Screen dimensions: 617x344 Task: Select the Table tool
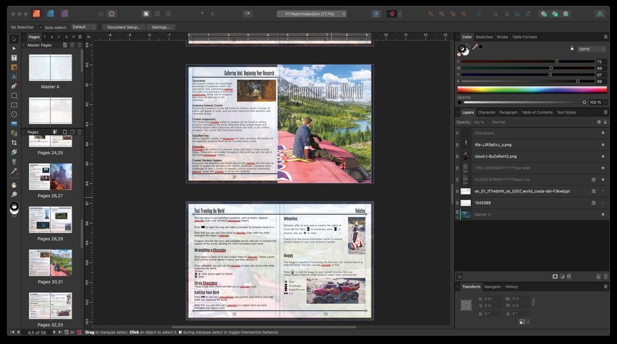click(x=14, y=67)
